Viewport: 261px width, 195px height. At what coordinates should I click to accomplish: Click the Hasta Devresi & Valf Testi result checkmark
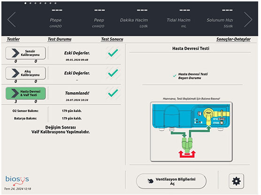[x=113, y=93]
